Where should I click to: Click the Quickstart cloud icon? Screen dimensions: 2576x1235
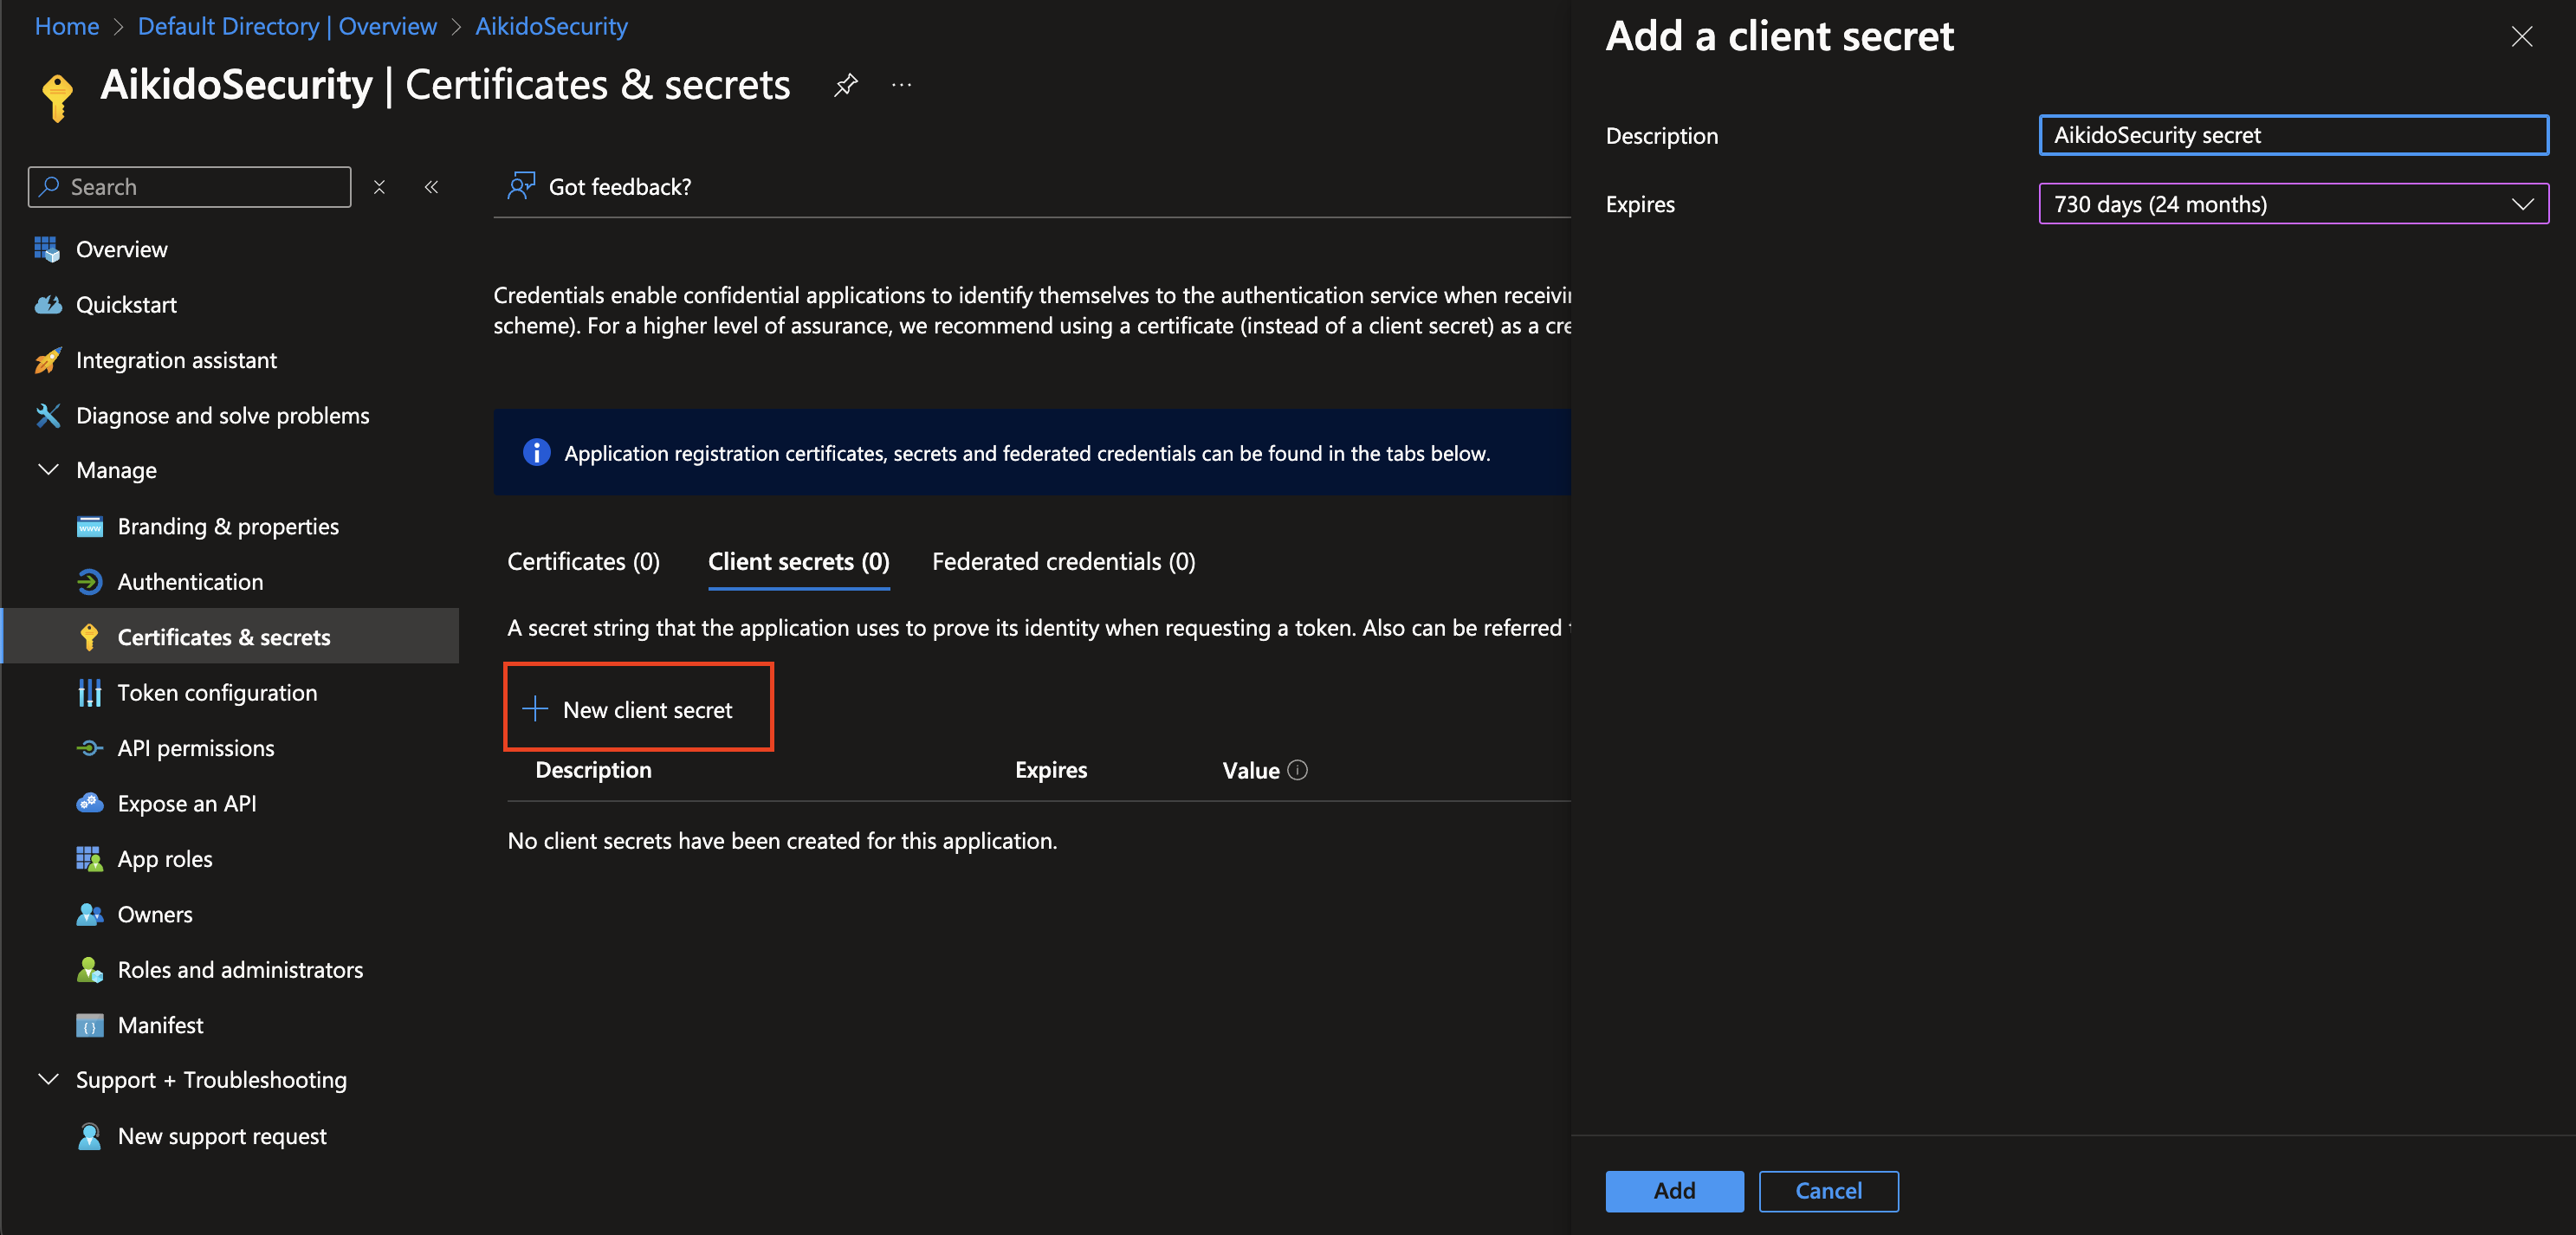(x=47, y=304)
